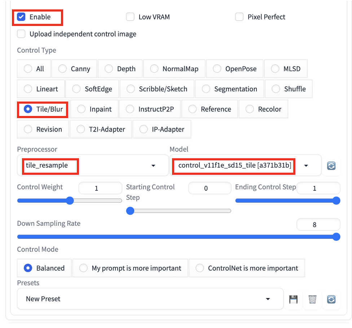Check Upload independent control image
This screenshot has width=352, height=328.
pyautogui.click(x=21, y=34)
